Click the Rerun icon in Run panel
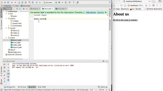This screenshot has height=91, width=163. pyautogui.click(x=5, y=64)
